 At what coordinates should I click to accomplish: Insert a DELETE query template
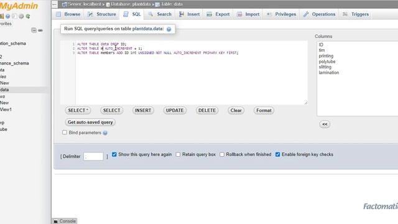point(207,111)
